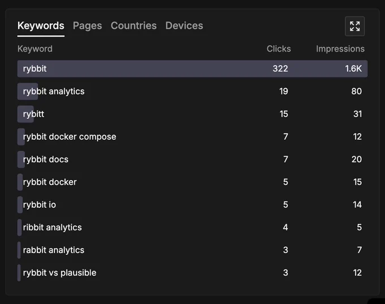Click the 31 impressions value
This screenshot has height=304, width=385.
[357, 114]
